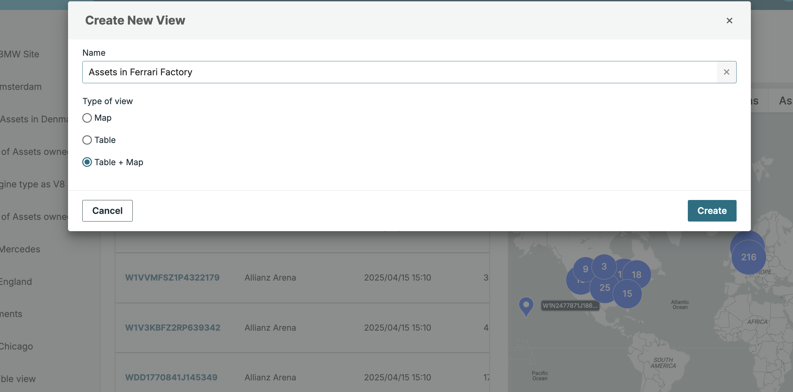Click the Create button

click(x=712, y=211)
